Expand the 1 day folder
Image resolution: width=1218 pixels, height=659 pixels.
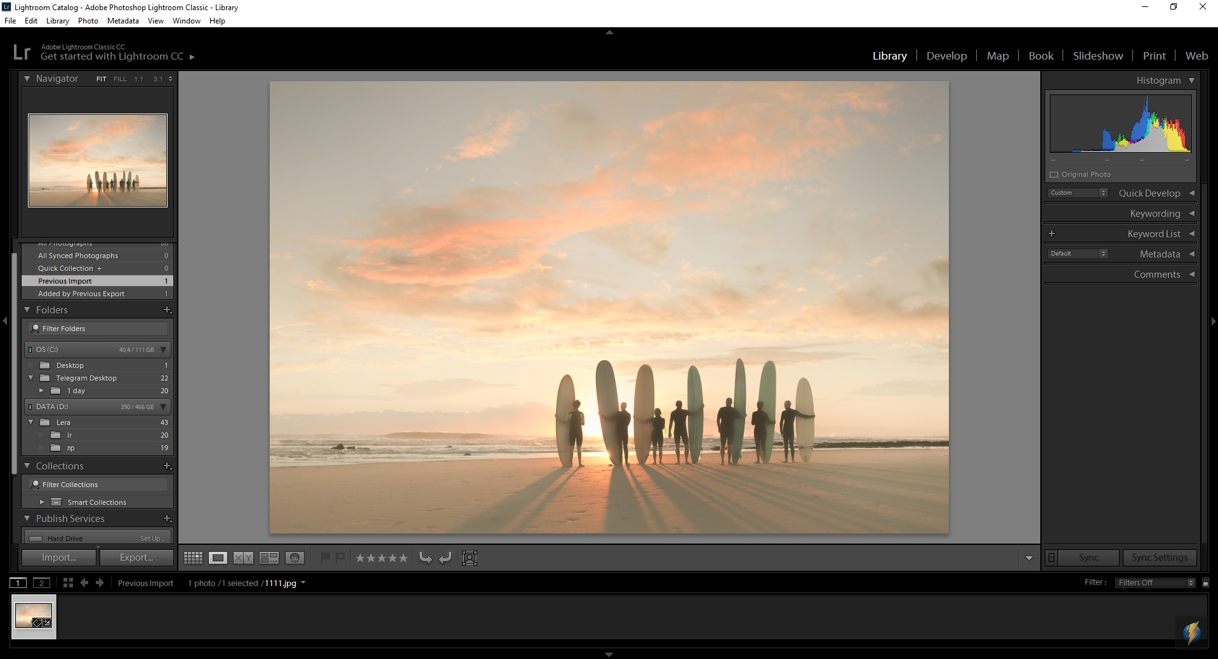click(x=42, y=391)
